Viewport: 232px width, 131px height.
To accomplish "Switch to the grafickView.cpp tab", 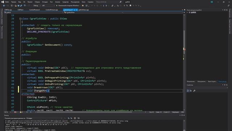I will coord(84,10).
